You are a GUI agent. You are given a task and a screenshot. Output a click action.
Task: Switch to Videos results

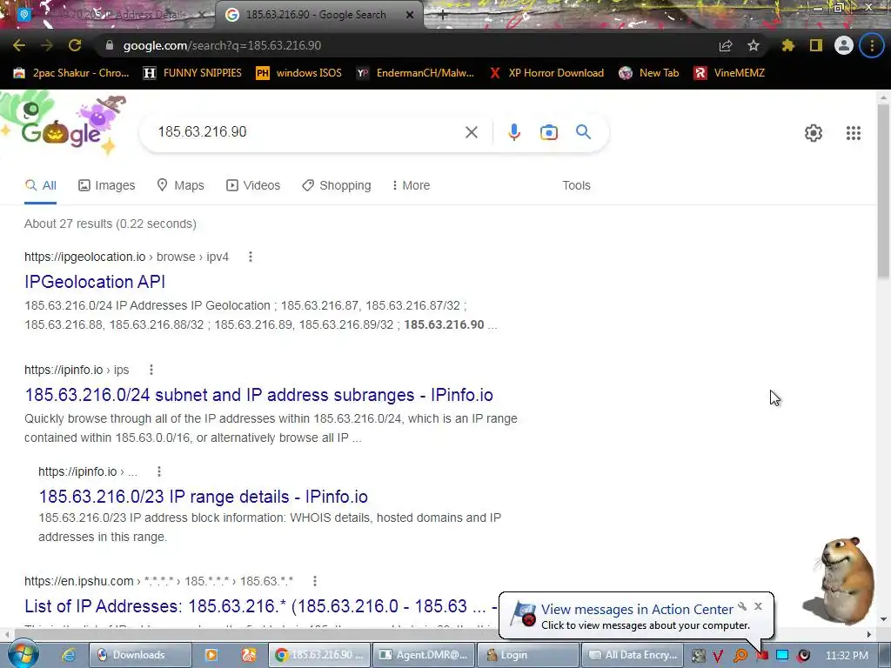(253, 185)
